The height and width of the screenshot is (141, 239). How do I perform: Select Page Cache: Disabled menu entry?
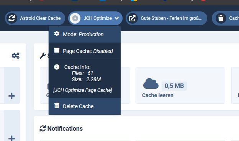tap(85, 51)
